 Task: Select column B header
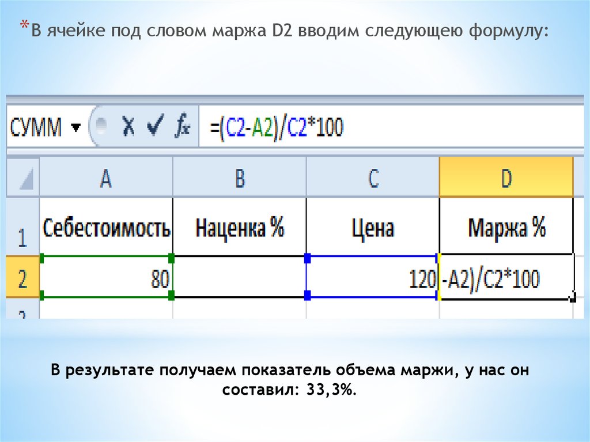(x=240, y=177)
